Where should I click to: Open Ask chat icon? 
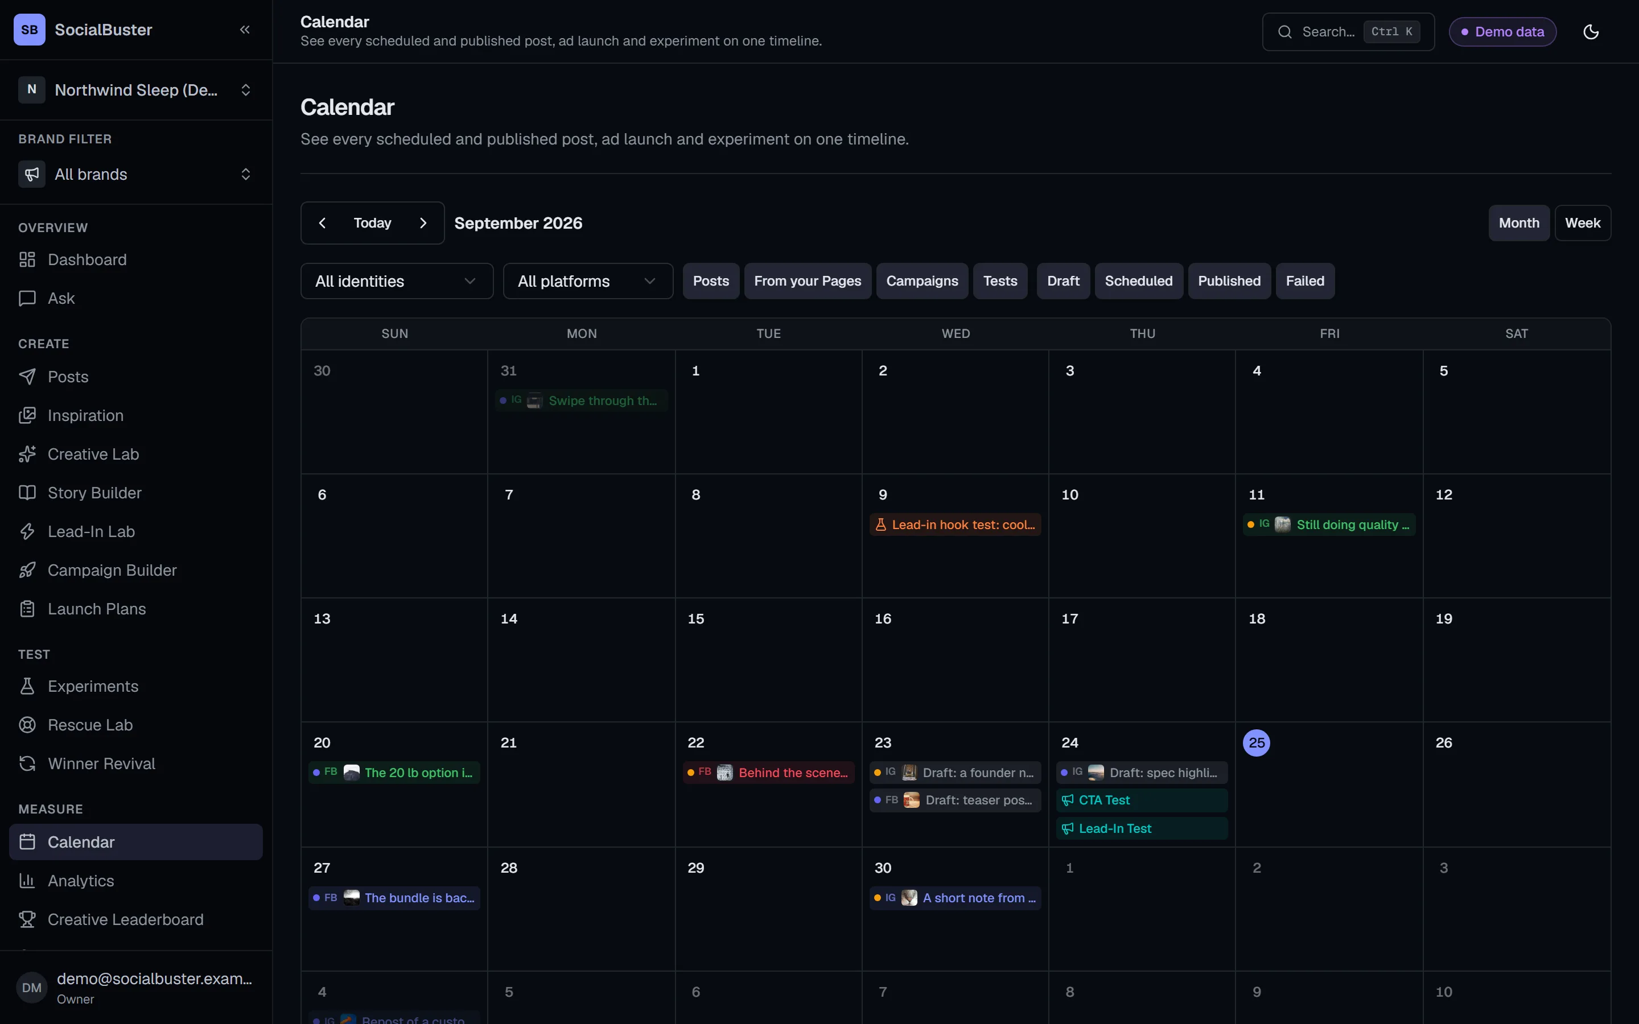27,299
